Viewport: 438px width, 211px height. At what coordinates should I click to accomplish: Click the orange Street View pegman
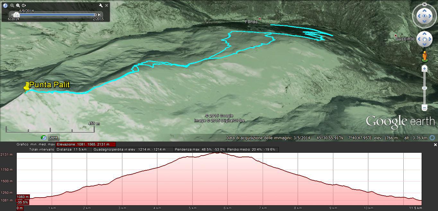[425, 56]
